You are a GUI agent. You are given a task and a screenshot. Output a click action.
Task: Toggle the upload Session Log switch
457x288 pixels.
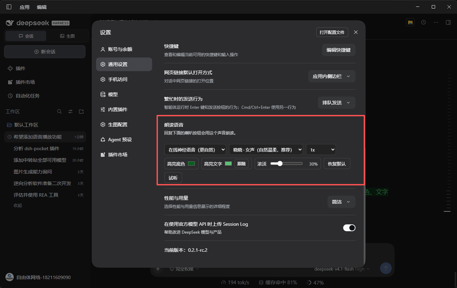click(x=349, y=228)
